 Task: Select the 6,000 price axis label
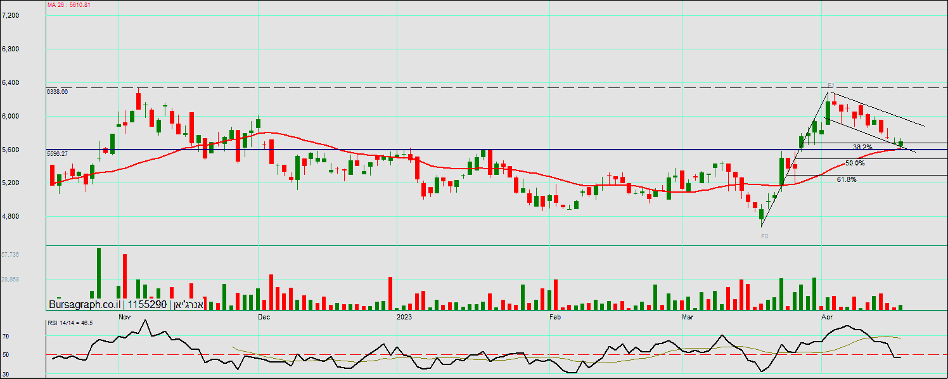coord(11,116)
